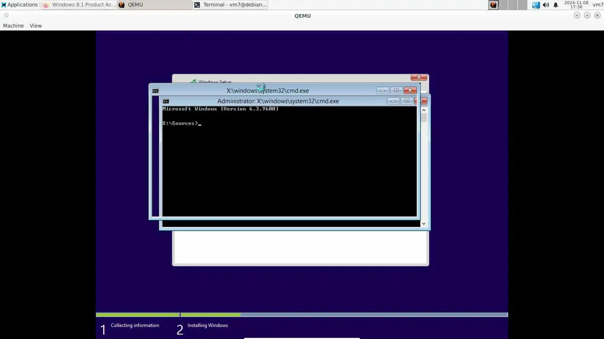
Task: Click the X:\Sources> command prompt line
Action: point(182,123)
